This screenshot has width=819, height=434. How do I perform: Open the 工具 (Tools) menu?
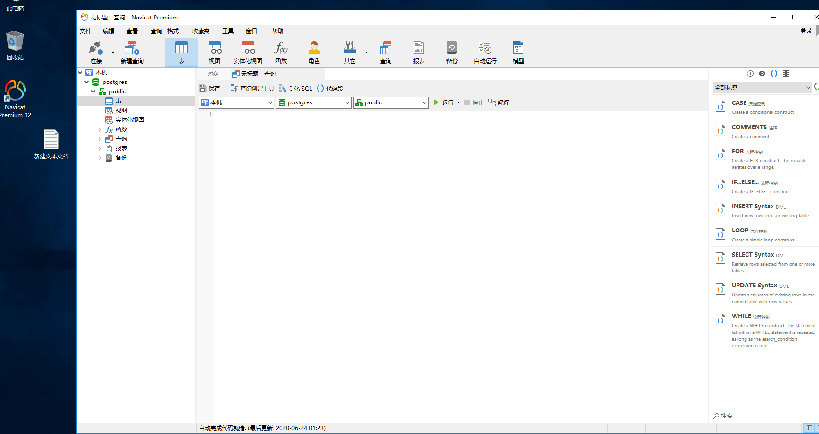tap(227, 31)
